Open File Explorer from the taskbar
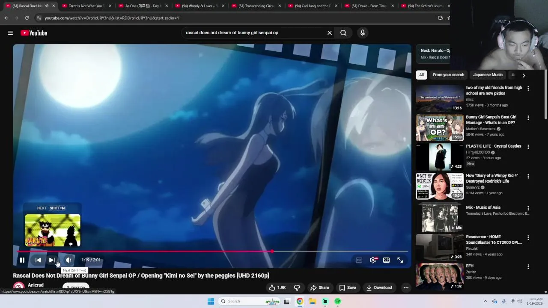 pyautogui.click(x=313, y=301)
